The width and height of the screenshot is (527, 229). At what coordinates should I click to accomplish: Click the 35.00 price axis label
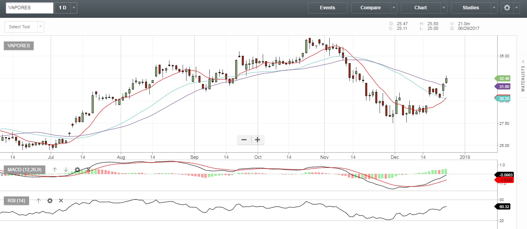click(x=504, y=56)
